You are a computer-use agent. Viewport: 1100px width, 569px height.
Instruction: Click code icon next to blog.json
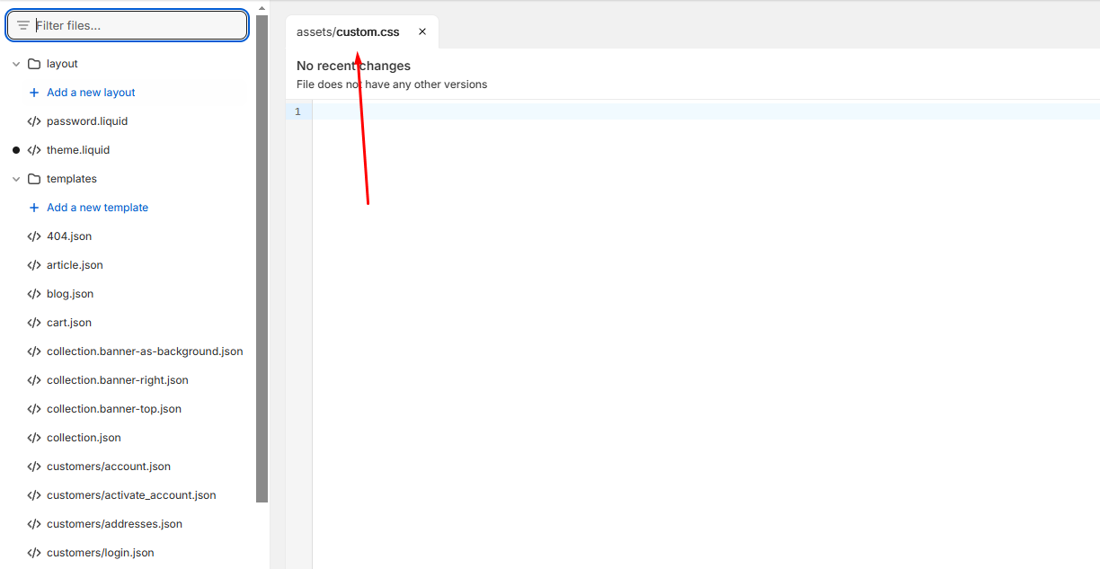point(34,294)
